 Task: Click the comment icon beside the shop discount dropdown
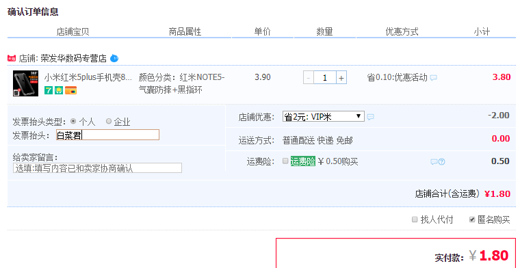point(370,117)
